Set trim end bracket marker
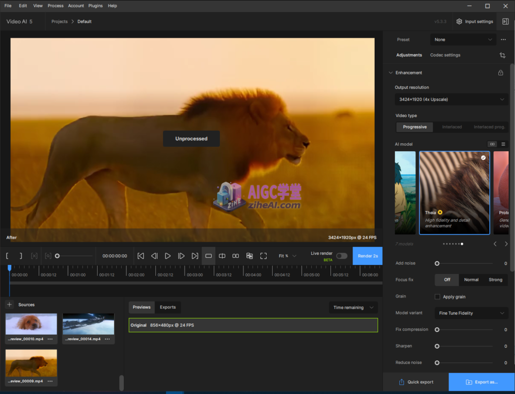The width and height of the screenshot is (515, 394). pos(21,256)
